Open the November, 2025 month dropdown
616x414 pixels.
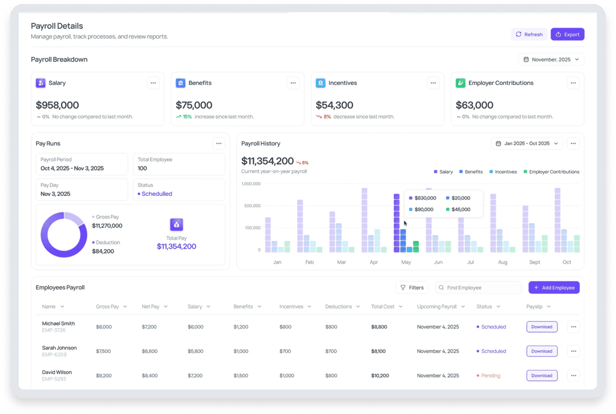(551, 59)
